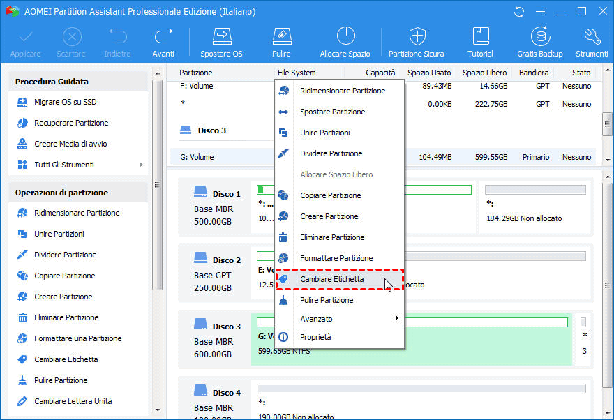Click the Disco 2 Base GPT disk label
The height and width of the screenshot is (420, 614).
coord(215,273)
